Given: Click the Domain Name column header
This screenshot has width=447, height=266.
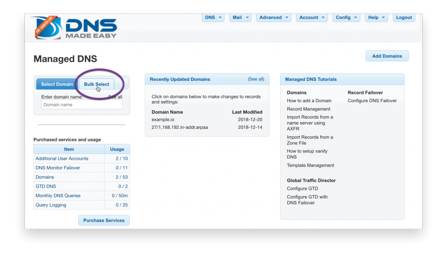Looking at the screenshot, I should (167, 112).
